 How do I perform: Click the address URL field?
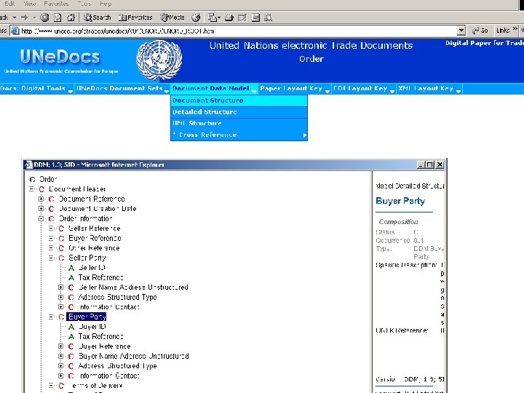click(x=238, y=31)
